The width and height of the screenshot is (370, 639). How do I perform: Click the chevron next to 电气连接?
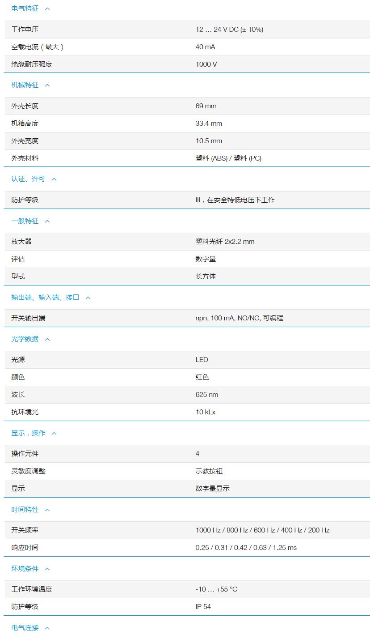[46, 628]
